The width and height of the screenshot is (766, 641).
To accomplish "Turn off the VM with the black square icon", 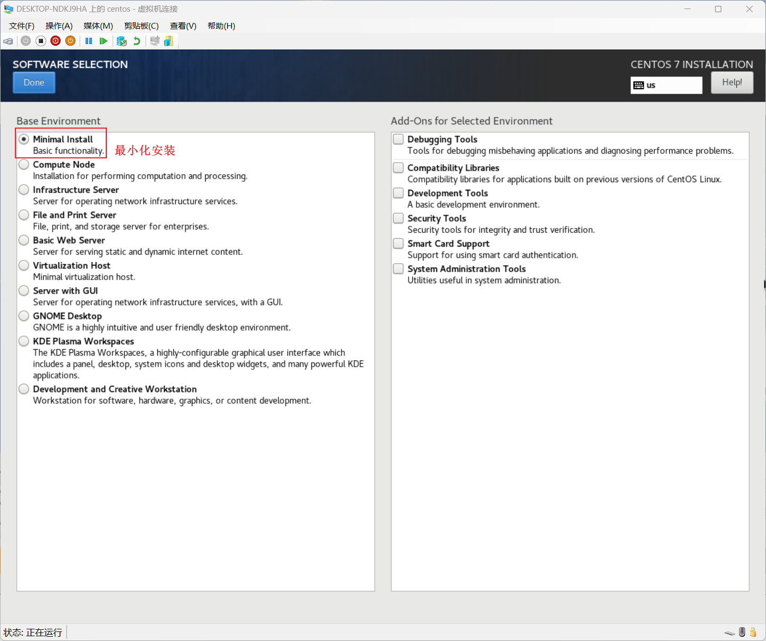I will pos(40,41).
